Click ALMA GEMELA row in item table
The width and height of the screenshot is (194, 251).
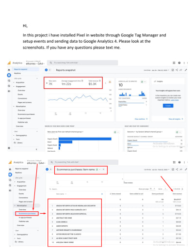pos(115,222)
